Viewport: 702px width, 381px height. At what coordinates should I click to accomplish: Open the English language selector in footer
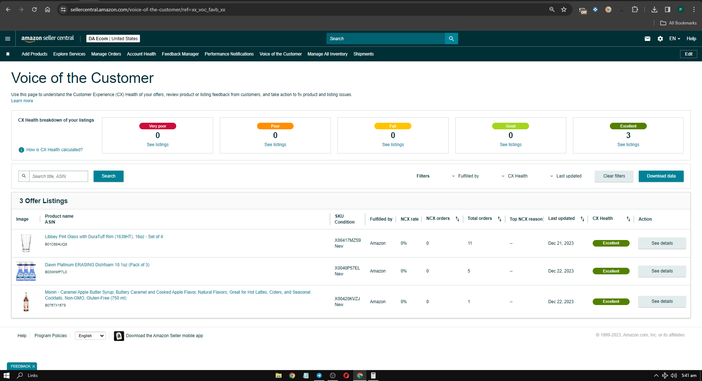90,336
